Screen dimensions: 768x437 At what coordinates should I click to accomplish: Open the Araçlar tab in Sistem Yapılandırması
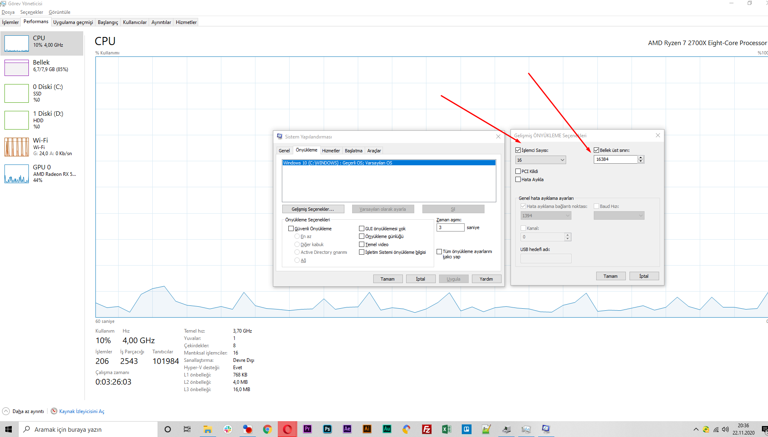[374, 151]
